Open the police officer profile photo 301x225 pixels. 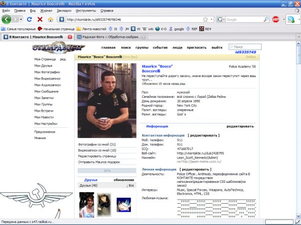[x=107, y=101]
